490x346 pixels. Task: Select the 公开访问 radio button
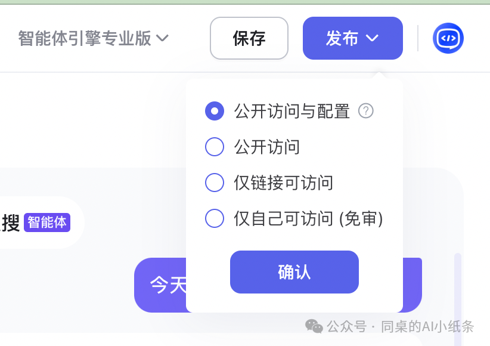coord(215,147)
